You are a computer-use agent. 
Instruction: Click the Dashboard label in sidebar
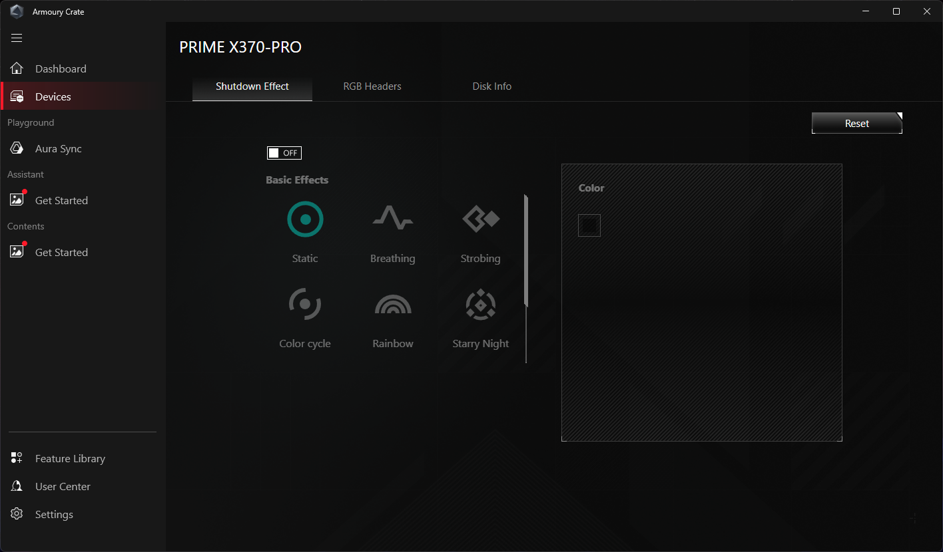coord(61,69)
